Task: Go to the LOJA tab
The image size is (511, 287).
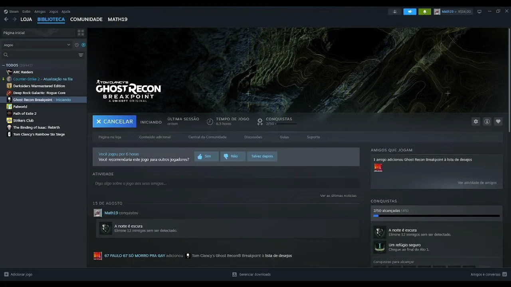Action: pyautogui.click(x=26, y=19)
